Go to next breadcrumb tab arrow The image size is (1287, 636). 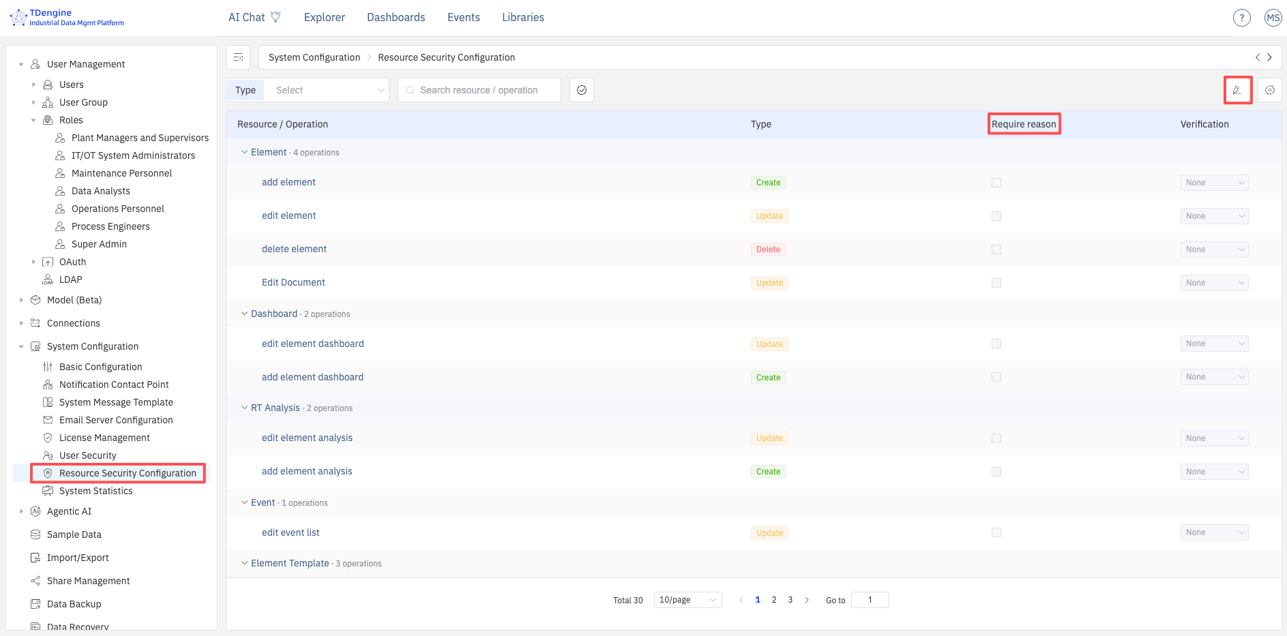pyautogui.click(x=1269, y=57)
